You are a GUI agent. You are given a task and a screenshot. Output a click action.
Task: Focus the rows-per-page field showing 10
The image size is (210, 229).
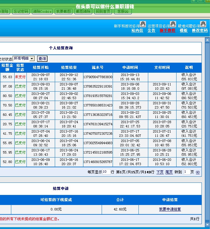106,172
